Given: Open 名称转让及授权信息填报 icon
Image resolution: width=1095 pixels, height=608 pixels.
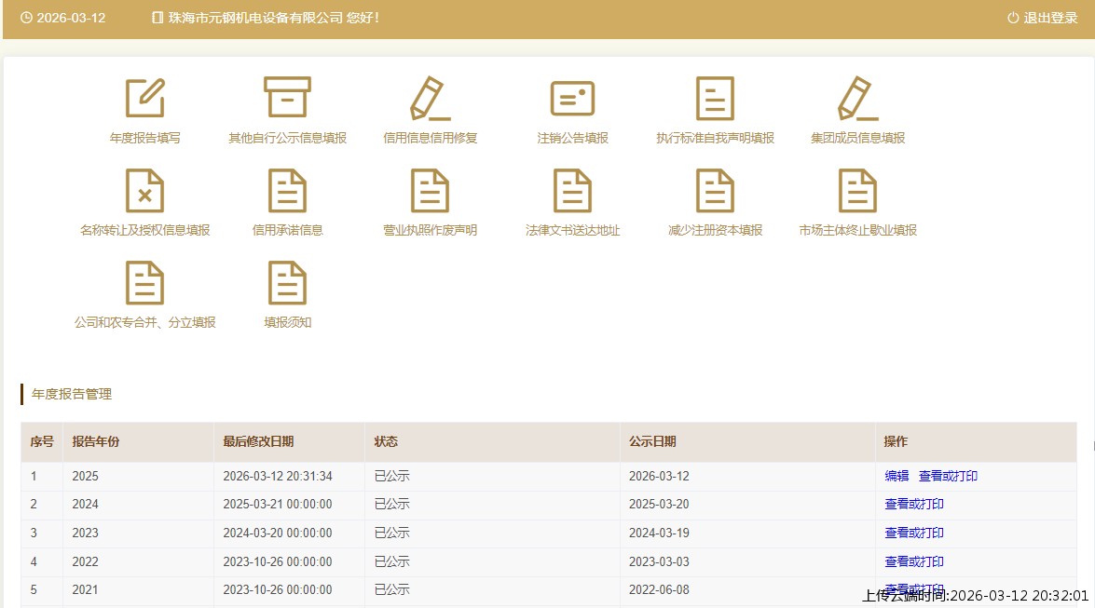Looking at the screenshot, I should [144, 191].
